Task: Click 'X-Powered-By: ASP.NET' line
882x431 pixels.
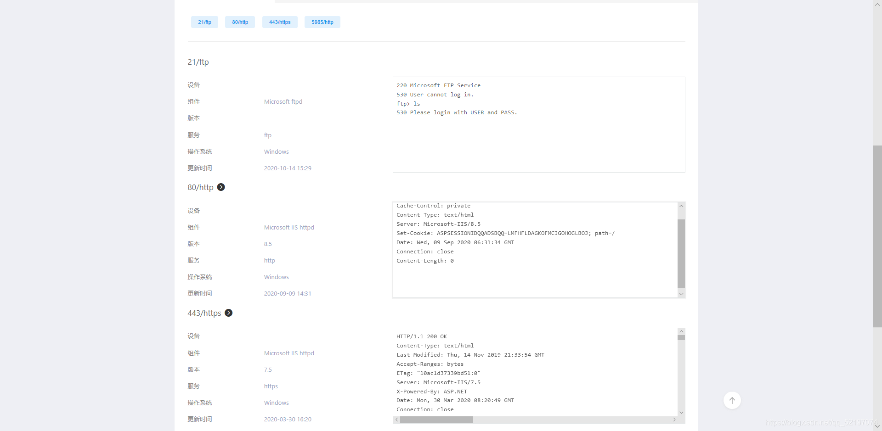Action: tap(432, 392)
